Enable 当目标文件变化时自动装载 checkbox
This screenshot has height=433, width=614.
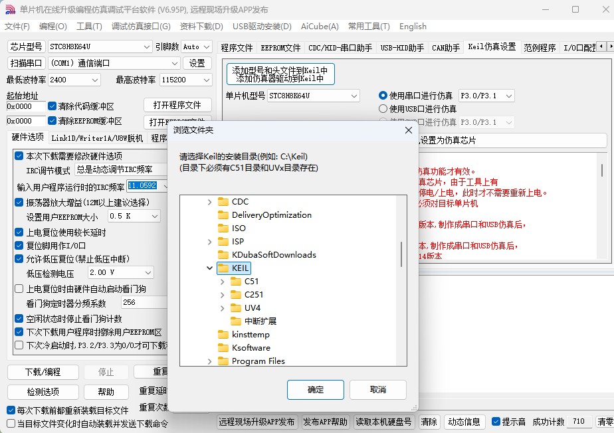click(11, 424)
